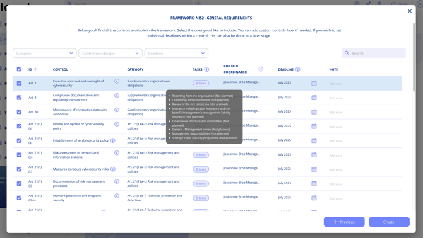Open info icon for Malware protection control

[117, 196]
